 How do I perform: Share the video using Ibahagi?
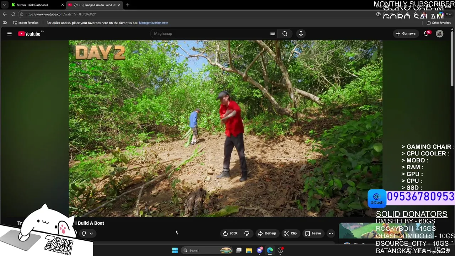pos(267,233)
